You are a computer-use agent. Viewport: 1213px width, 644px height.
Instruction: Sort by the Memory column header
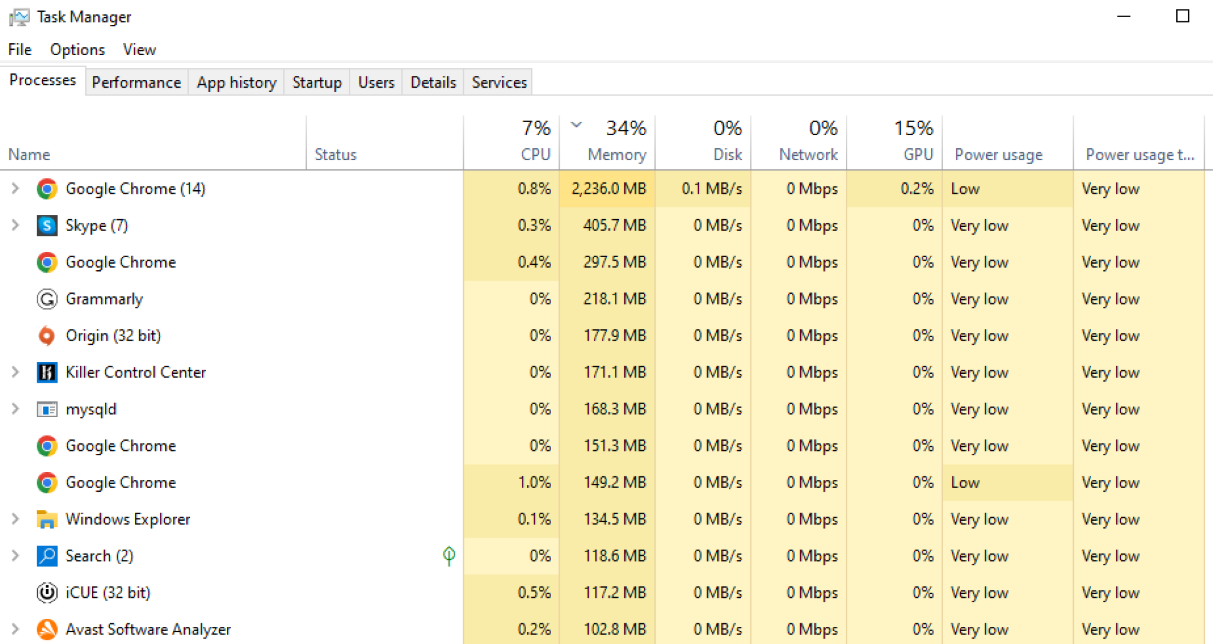(616, 154)
